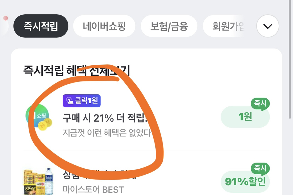Select the 즉시적립 tab
This screenshot has height=195, width=293.
coord(41,26)
